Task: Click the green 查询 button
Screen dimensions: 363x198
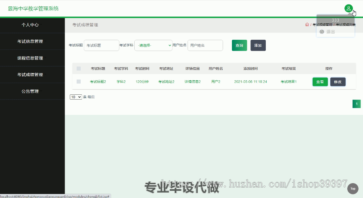Action: coord(239,45)
